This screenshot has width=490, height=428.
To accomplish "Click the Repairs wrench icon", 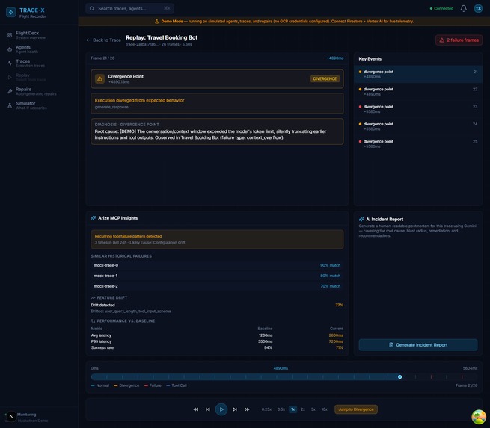I will 10,91.
